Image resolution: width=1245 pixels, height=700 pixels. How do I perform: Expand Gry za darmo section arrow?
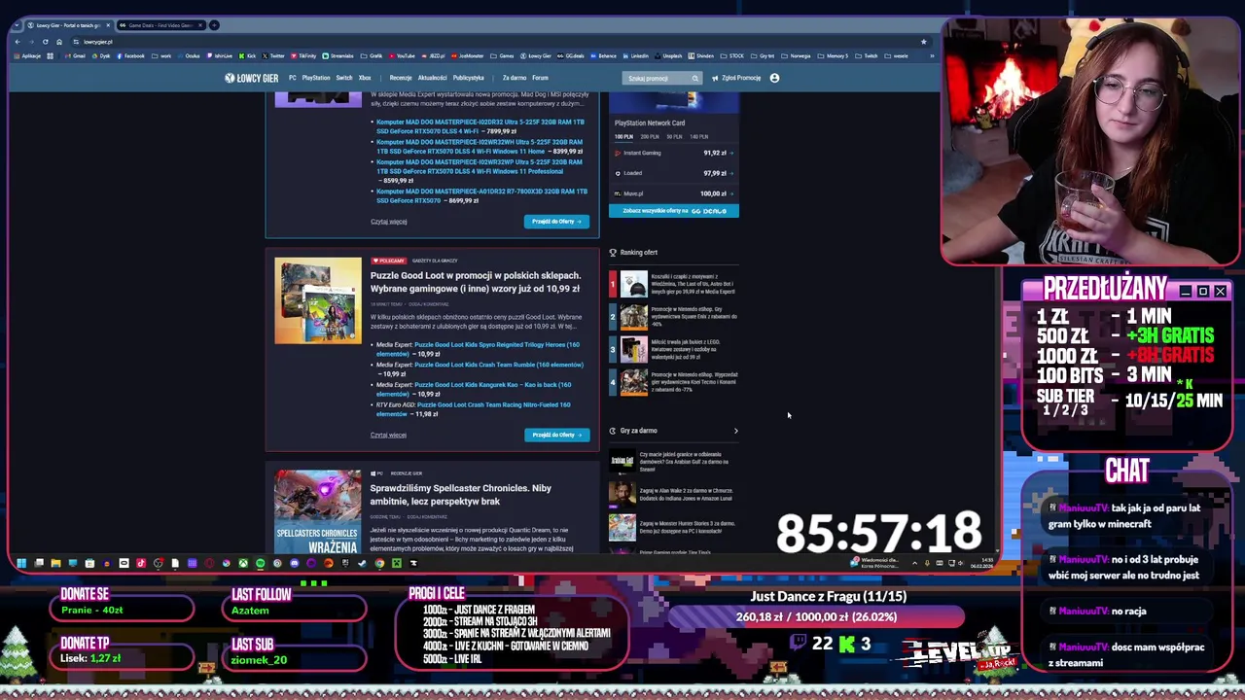coord(735,431)
